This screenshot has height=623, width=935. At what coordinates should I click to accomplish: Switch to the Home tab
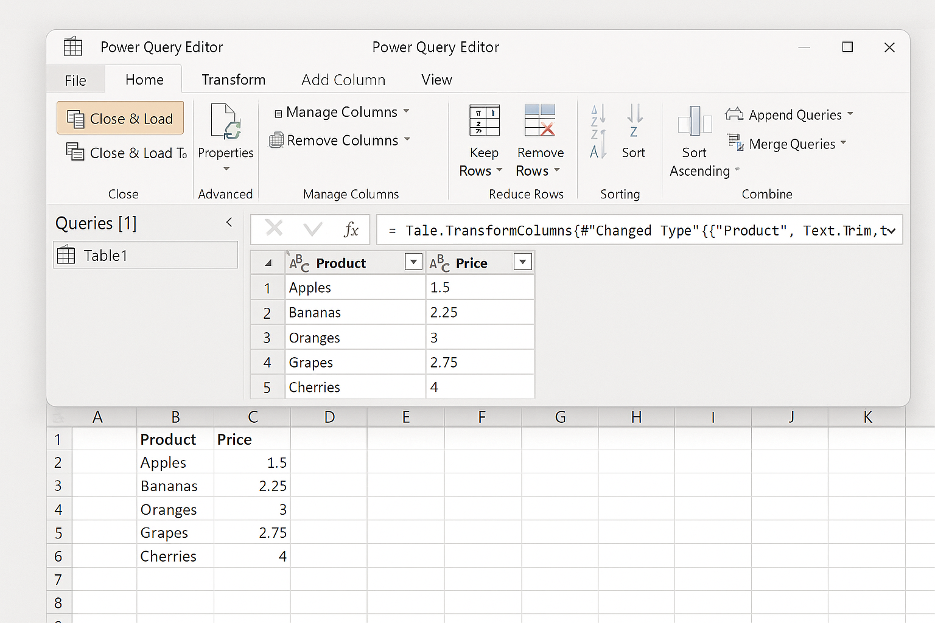click(144, 80)
